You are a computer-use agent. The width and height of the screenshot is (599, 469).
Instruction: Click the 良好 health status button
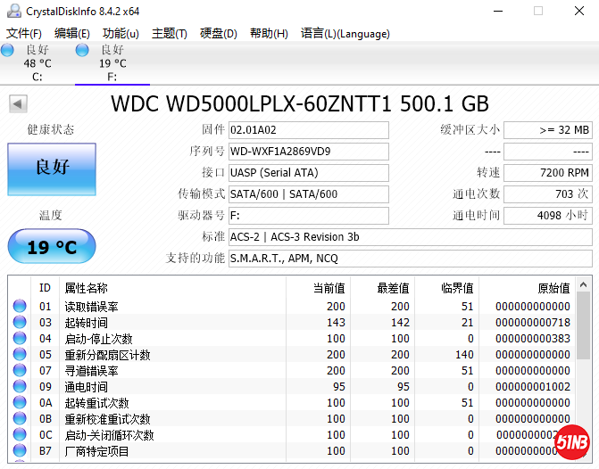(x=52, y=168)
